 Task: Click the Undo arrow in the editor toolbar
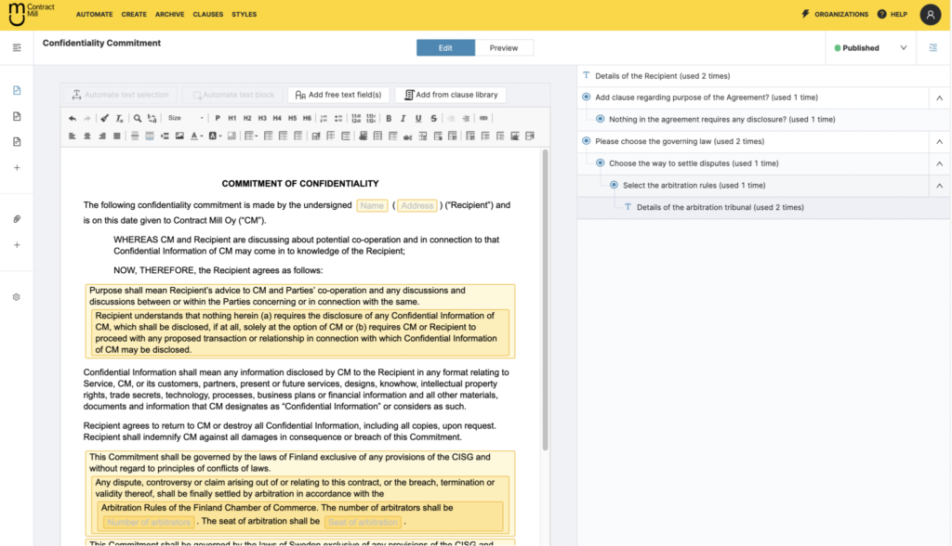point(73,119)
